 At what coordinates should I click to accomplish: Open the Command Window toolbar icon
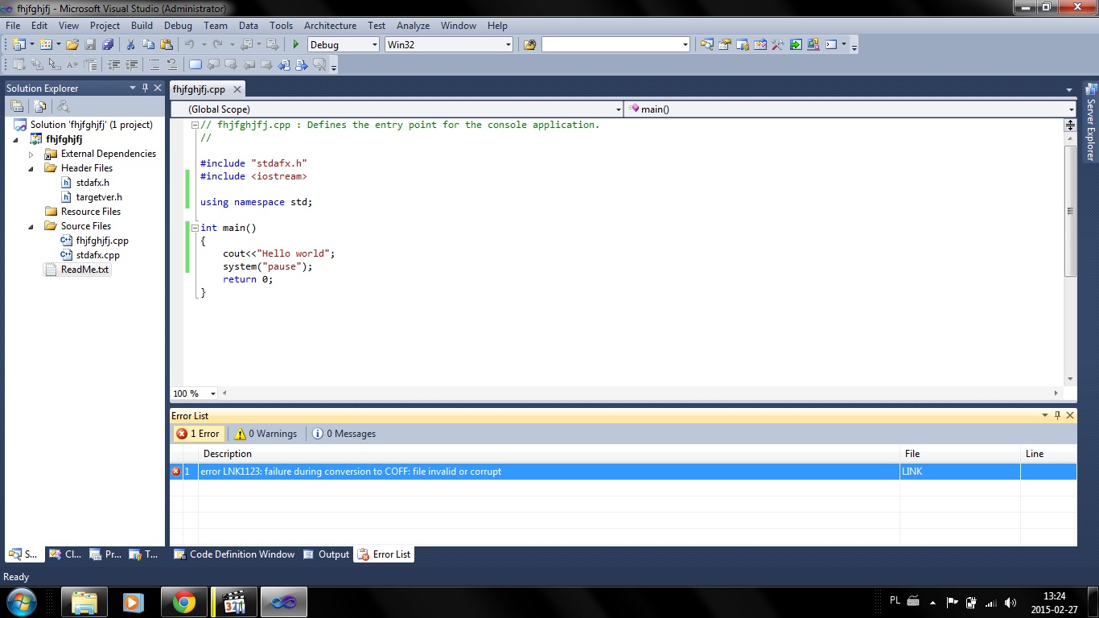click(831, 44)
